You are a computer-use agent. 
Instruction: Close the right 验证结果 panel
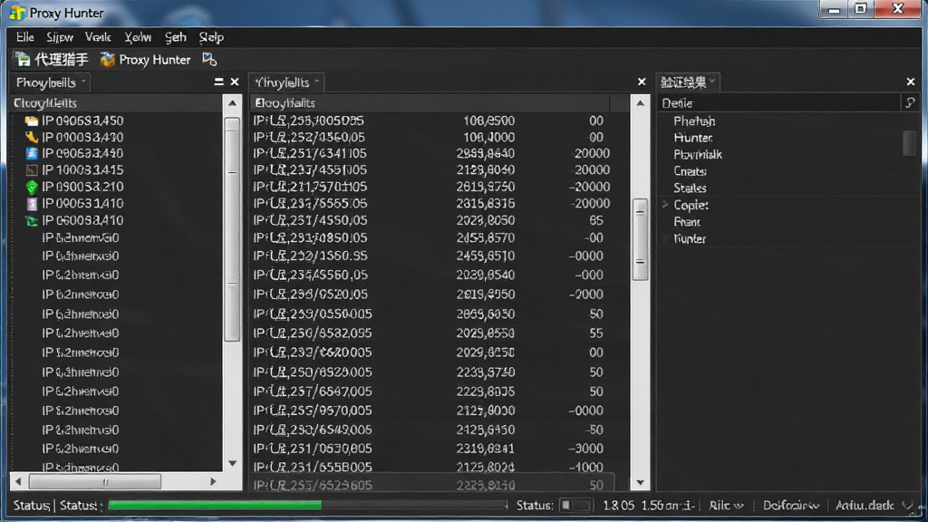coord(910,82)
